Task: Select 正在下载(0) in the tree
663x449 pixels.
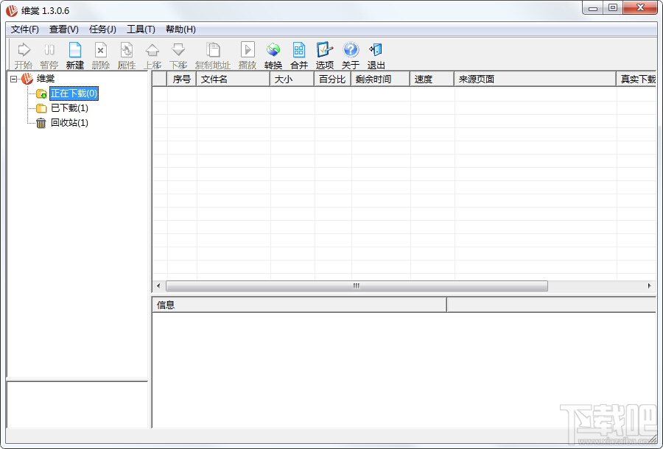Action: click(x=74, y=93)
